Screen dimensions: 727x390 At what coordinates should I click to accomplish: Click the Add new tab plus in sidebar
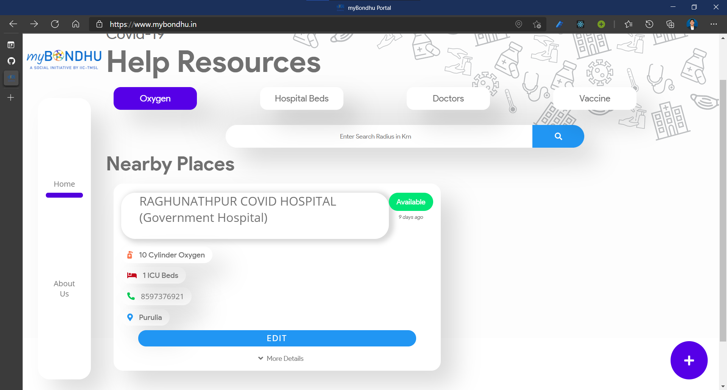click(11, 97)
